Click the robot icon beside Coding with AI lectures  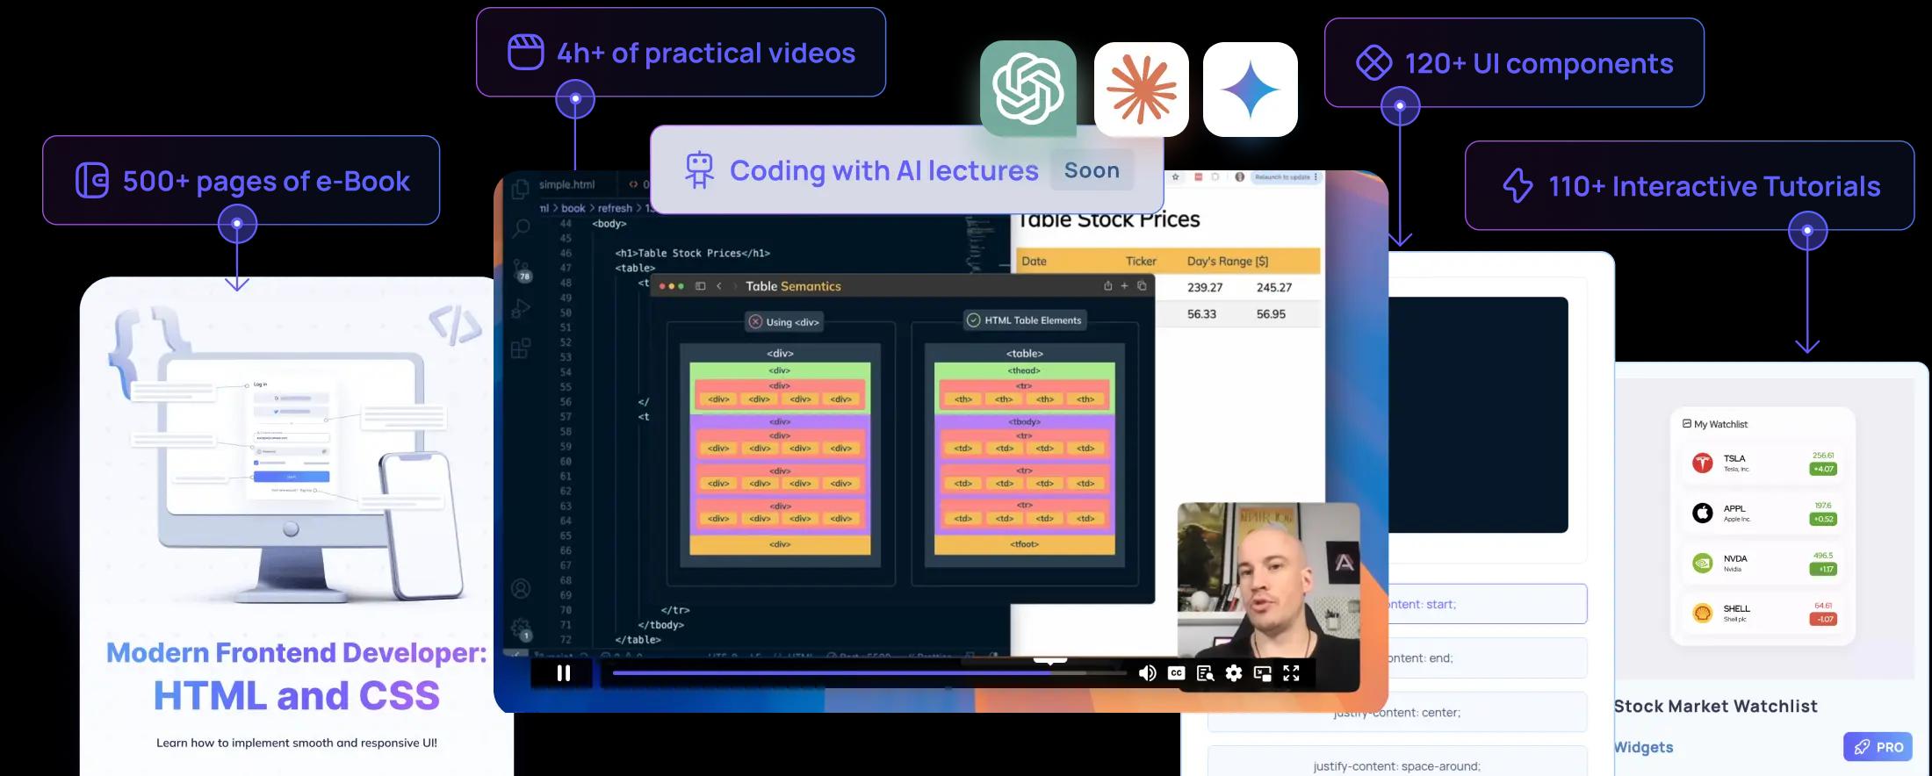(x=699, y=170)
